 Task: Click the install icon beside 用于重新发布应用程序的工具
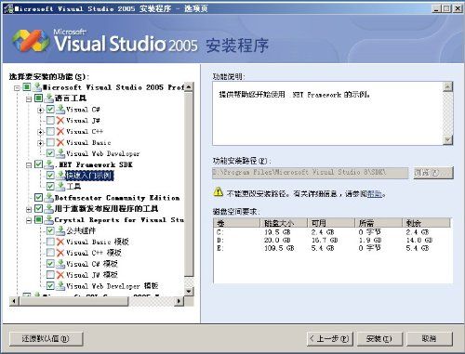(x=49, y=208)
